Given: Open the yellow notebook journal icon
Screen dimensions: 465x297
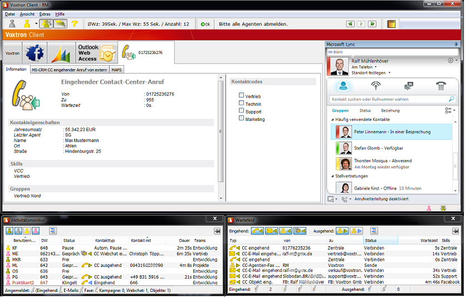Looking at the screenshot, I should tap(391, 24).
